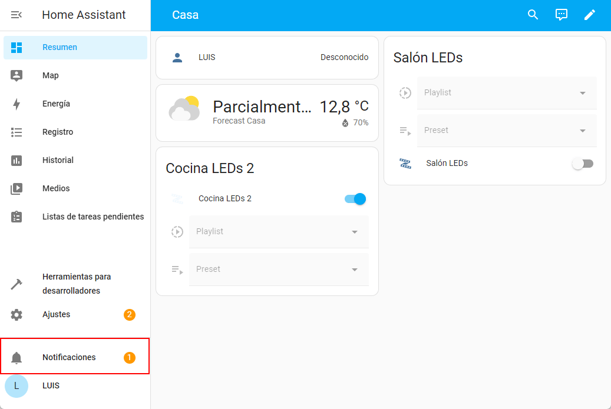Click the Energía lightning bolt icon
The height and width of the screenshot is (409, 611).
click(16, 104)
